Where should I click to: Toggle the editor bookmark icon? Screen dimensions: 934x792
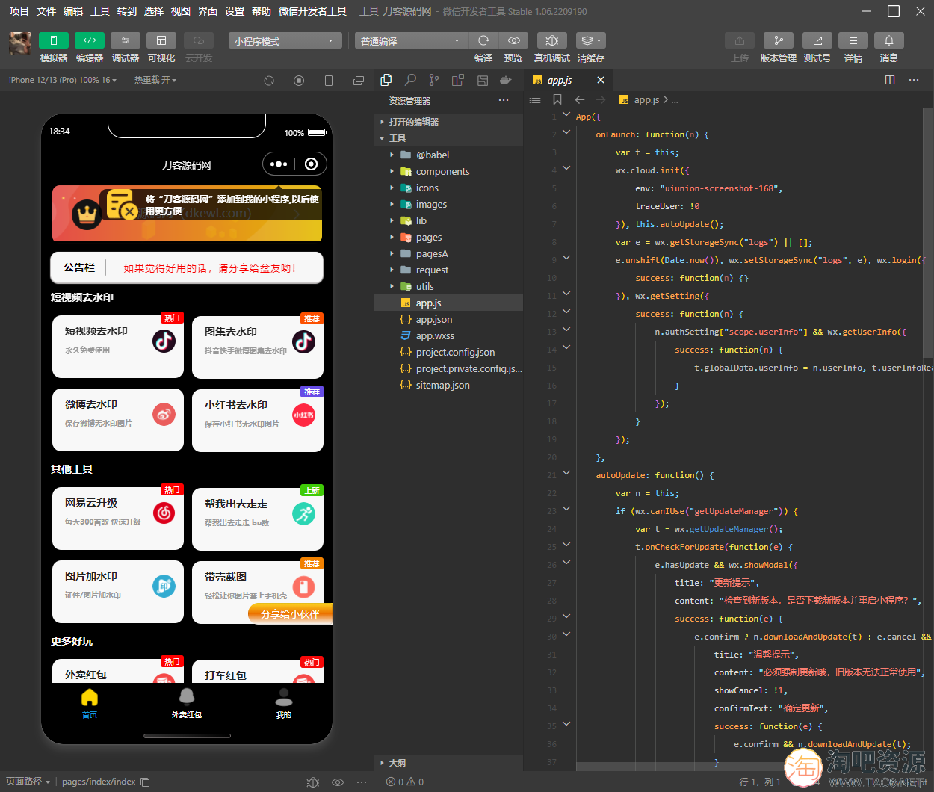click(557, 99)
